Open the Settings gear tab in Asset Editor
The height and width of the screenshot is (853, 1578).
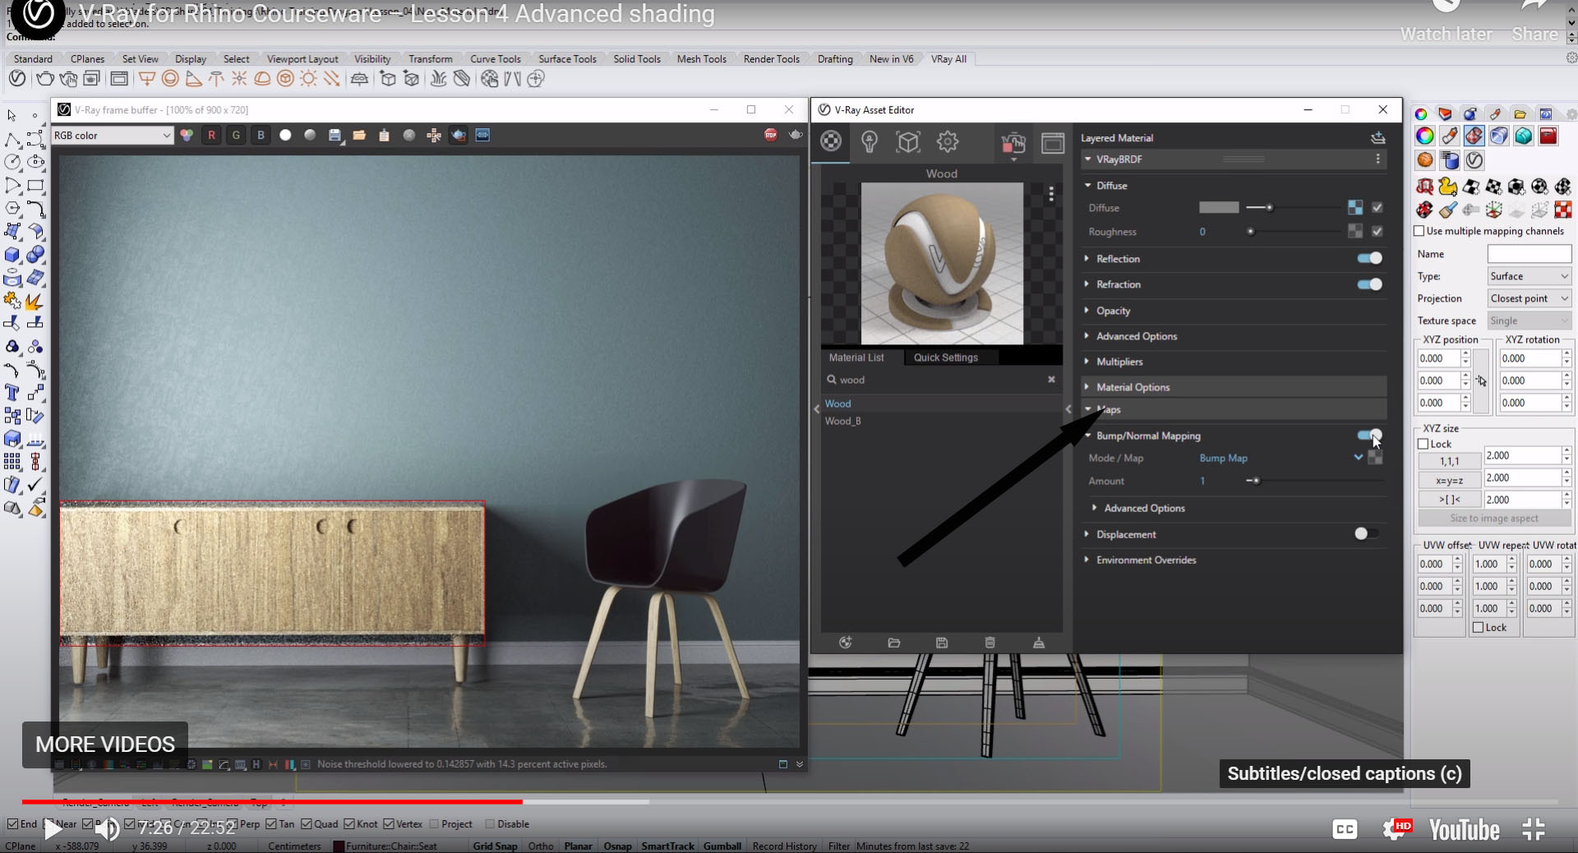[x=948, y=141]
